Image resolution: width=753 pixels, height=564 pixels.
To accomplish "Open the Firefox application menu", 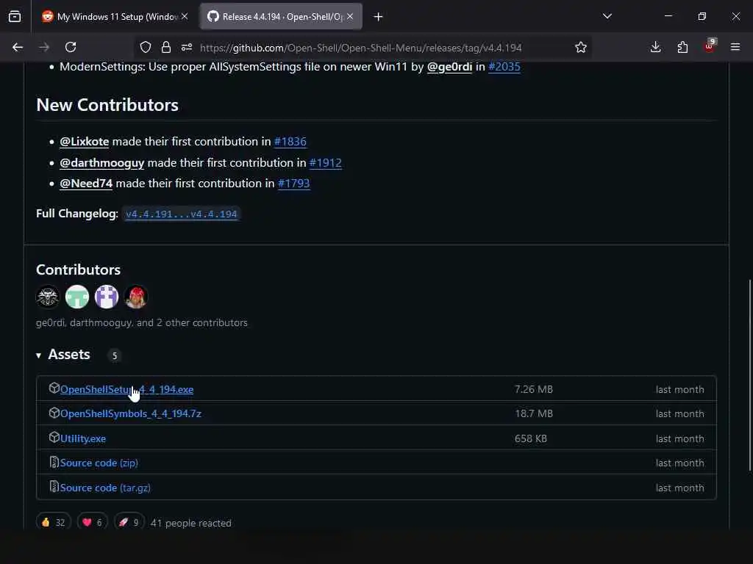I will pos(735,47).
